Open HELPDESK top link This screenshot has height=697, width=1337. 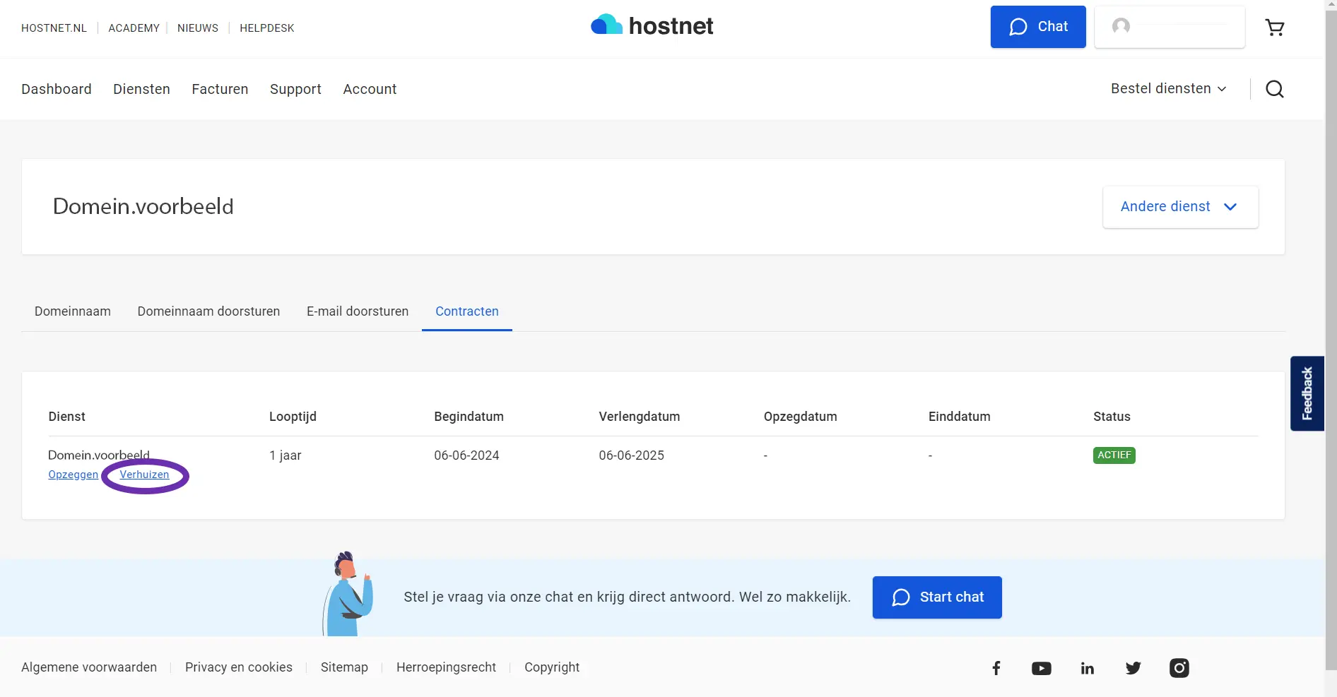point(266,28)
